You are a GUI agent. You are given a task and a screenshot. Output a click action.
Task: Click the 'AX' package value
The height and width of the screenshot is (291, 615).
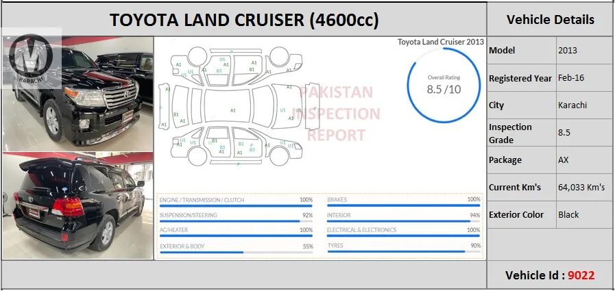coord(563,160)
